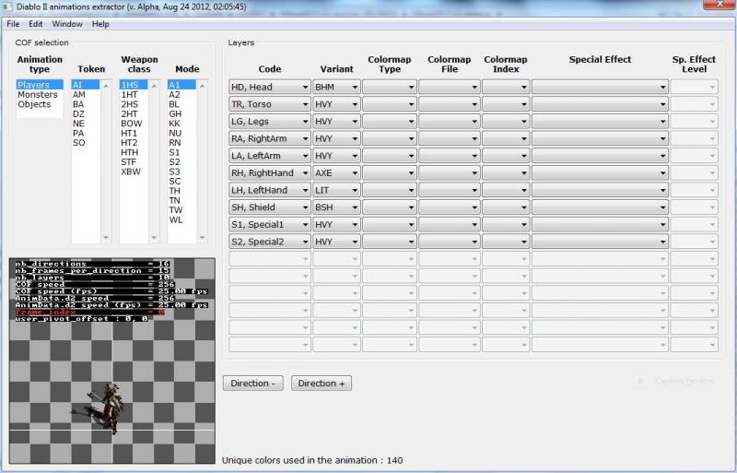Viewport: 737px width, 473px height.
Task: Open the RH, RightHand code dropdown
Action: [x=270, y=172]
